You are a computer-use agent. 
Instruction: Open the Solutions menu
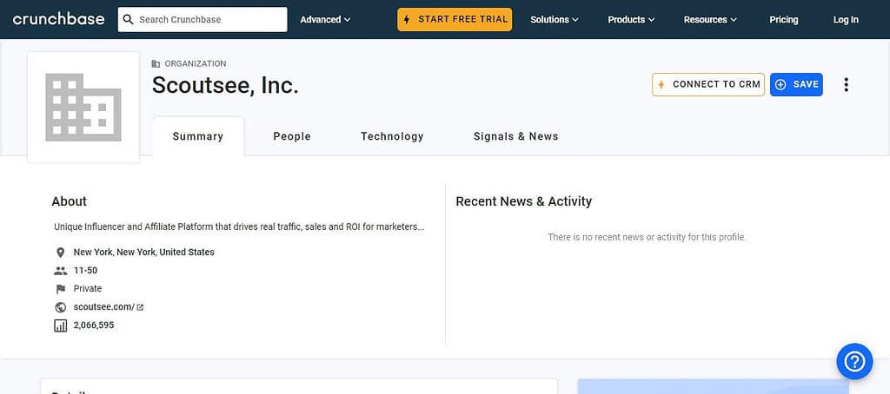[555, 19]
